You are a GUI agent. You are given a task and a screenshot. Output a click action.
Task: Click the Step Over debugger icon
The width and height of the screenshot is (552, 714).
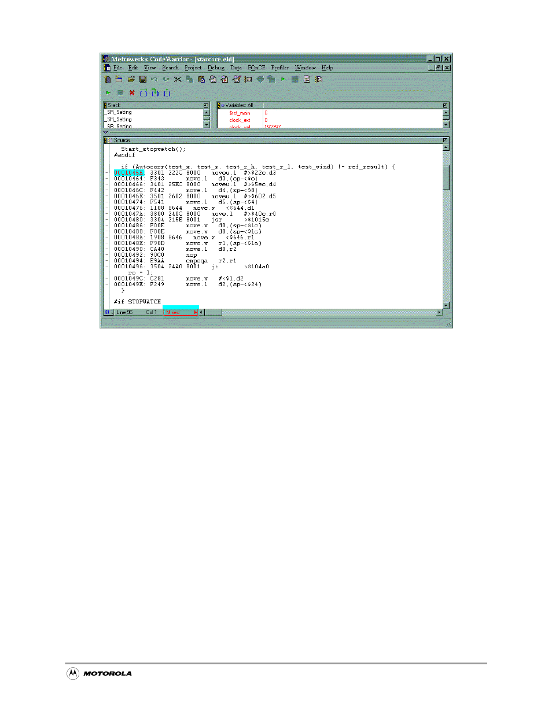pyautogui.click(x=143, y=93)
